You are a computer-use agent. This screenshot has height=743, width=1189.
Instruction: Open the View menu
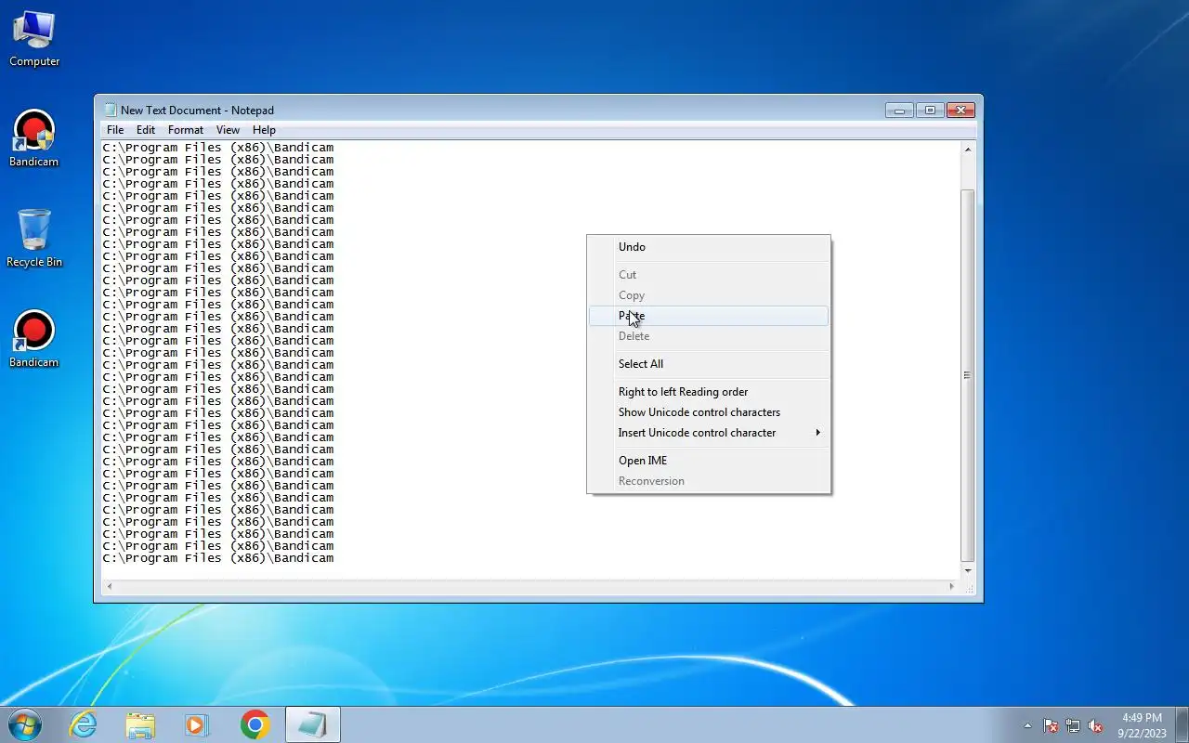[x=228, y=130]
